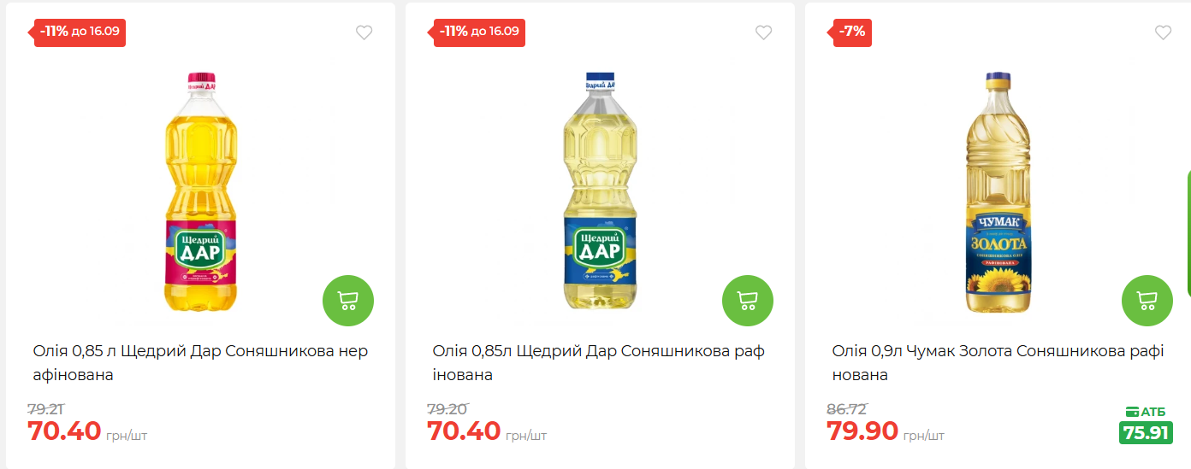Image resolution: width=1191 pixels, height=469 pixels.
Task: Favorite the refined Щедрий Дар oil
Action: point(764,33)
